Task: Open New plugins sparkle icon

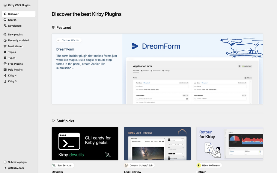Action: point(5,34)
